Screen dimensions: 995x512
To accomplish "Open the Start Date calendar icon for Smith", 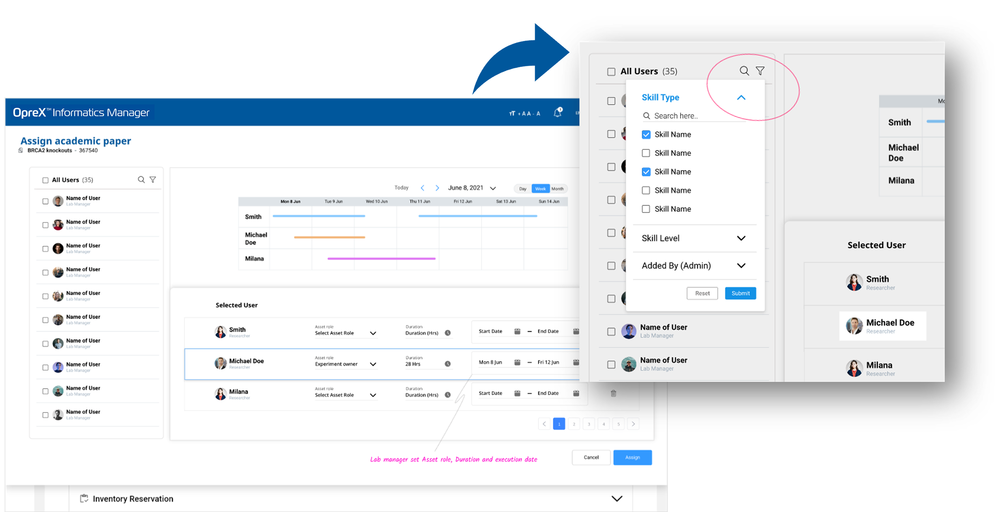I will (x=517, y=331).
